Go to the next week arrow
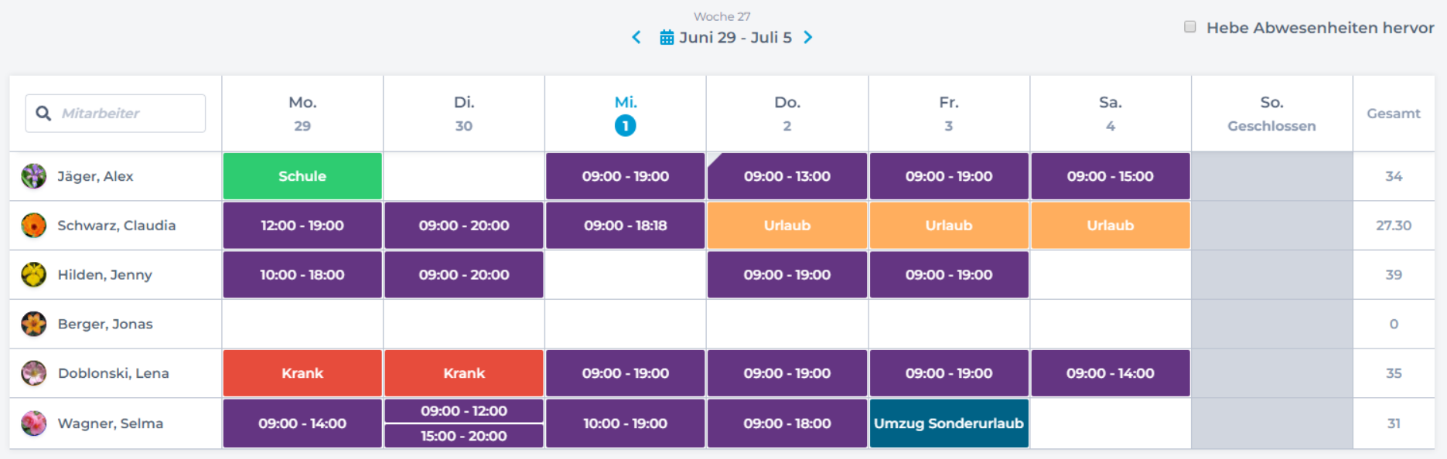The height and width of the screenshot is (459, 1447). (x=808, y=37)
